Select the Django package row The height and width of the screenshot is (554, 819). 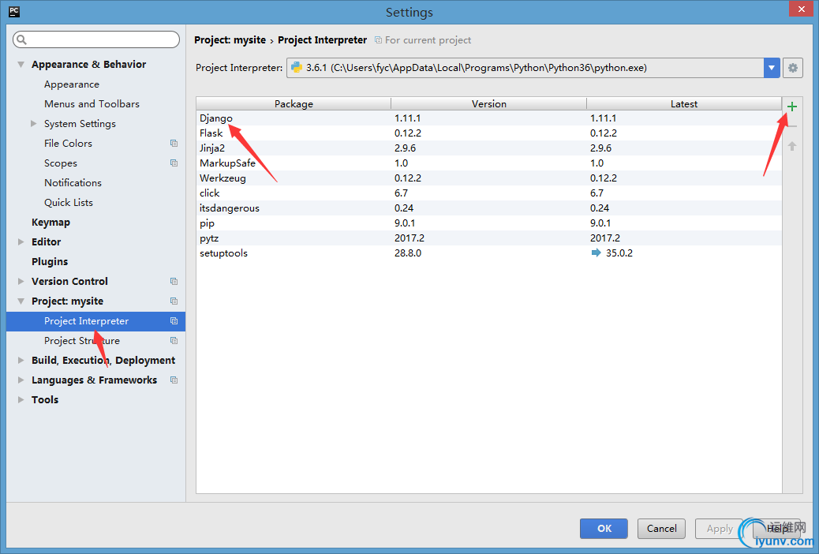point(489,118)
